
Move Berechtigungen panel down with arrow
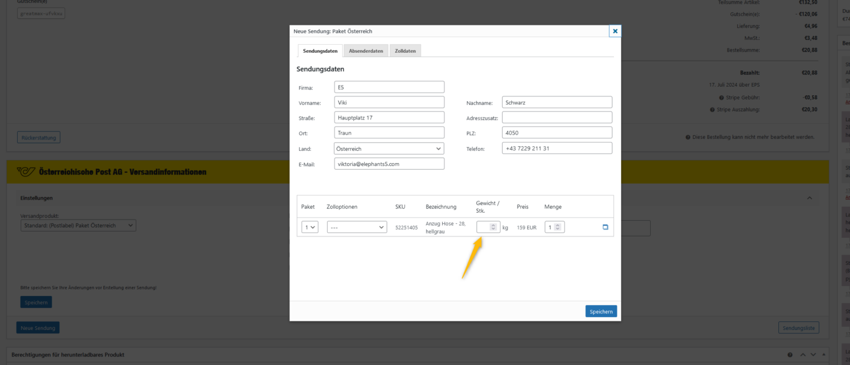[x=814, y=355]
